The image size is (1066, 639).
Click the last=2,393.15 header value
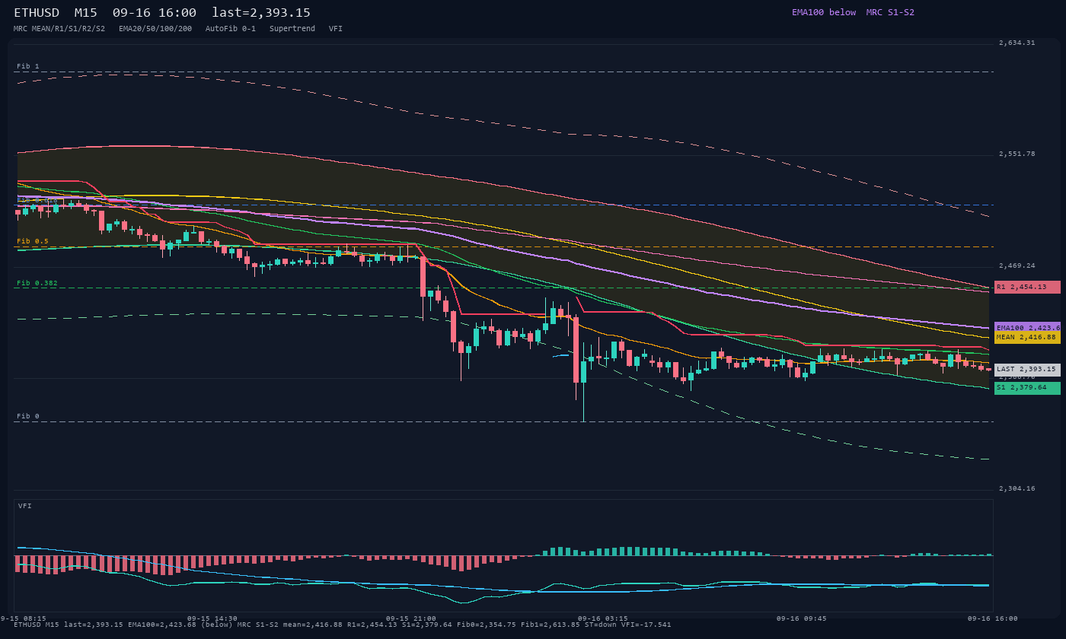pyautogui.click(x=261, y=13)
